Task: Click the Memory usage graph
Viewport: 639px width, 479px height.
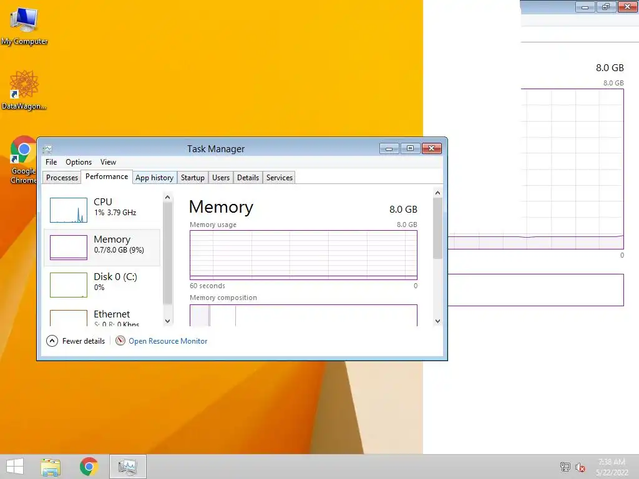Action: click(304, 255)
